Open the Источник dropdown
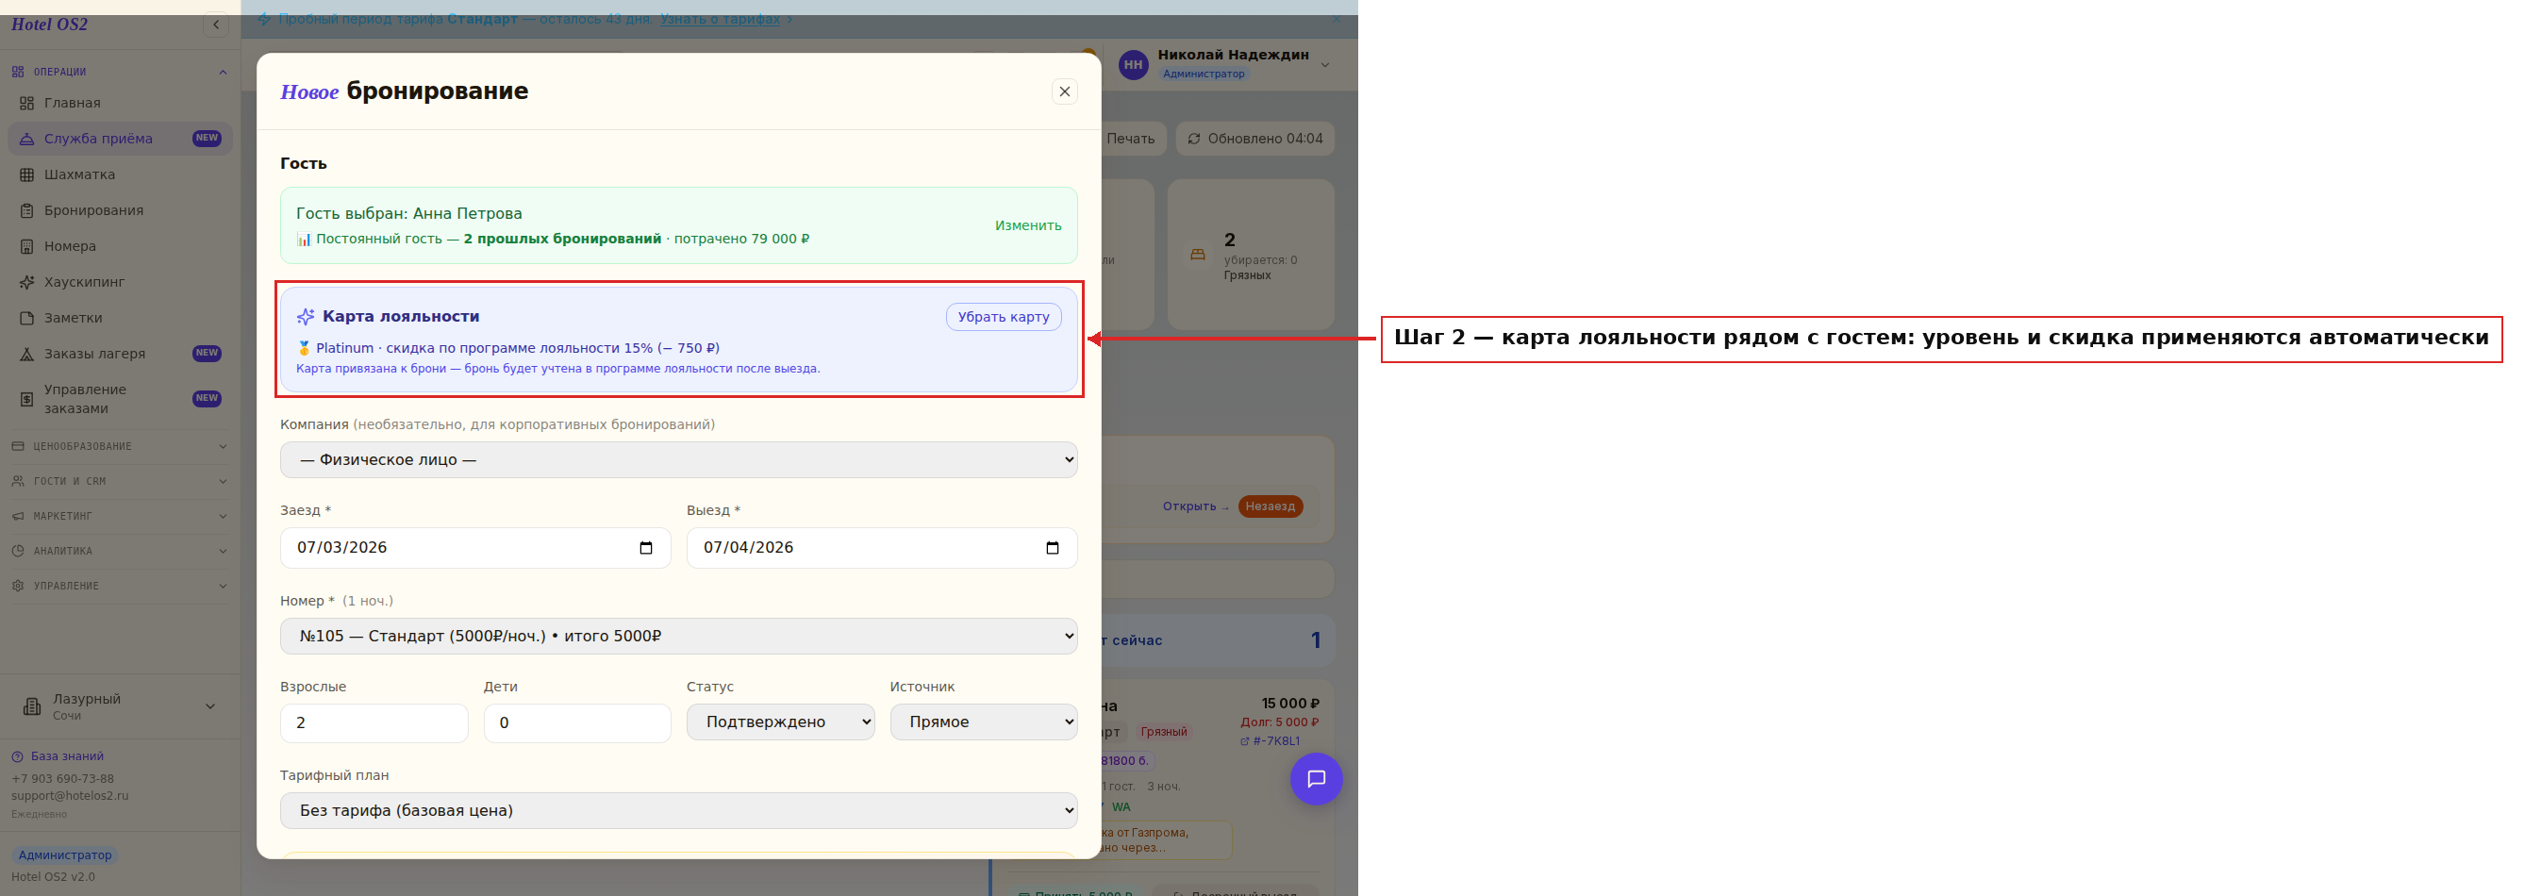This screenshot has height=896, width=2525. 983,722
